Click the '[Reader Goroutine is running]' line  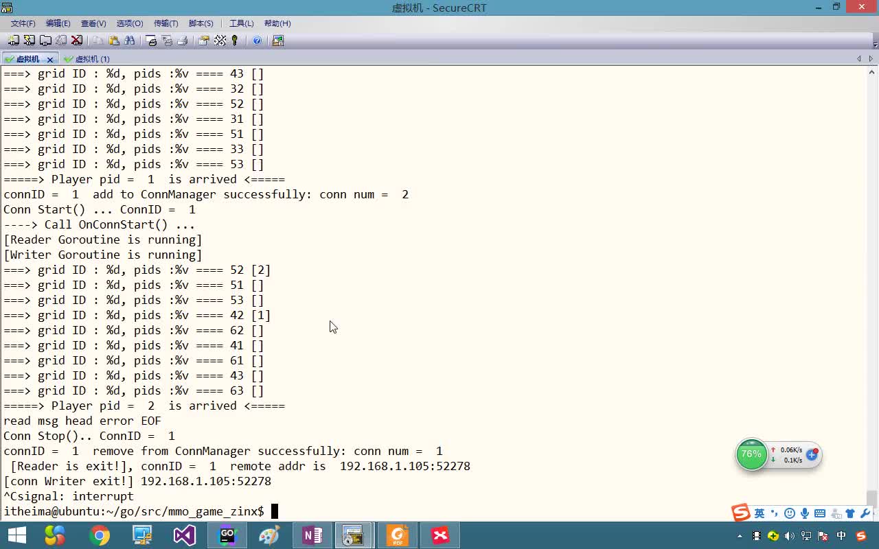click(103, 240)
